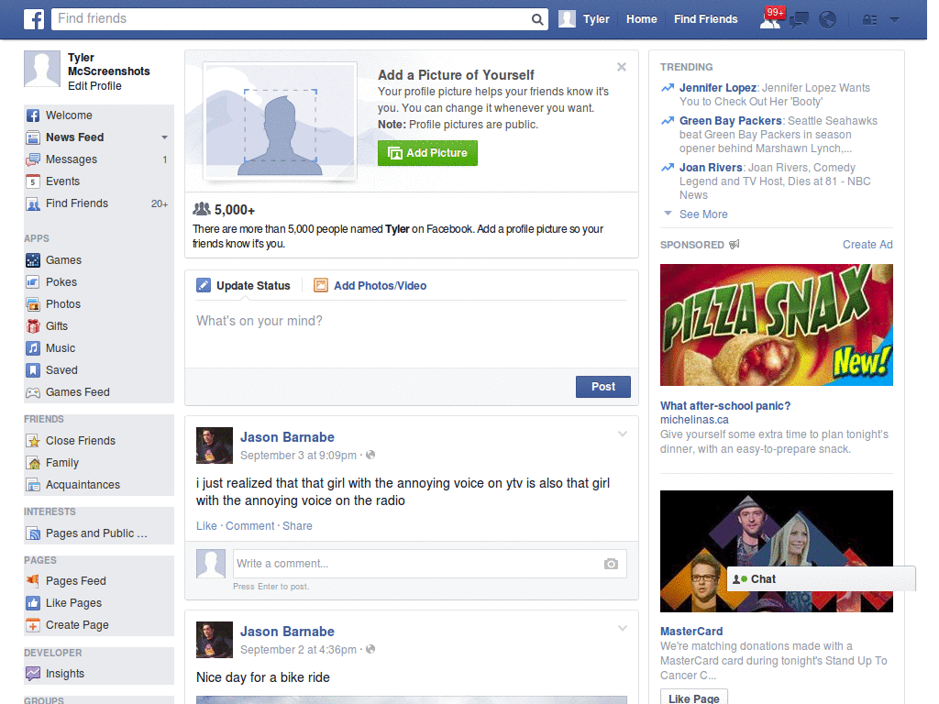This screenshot has height=704, width=939.
Task: Open the messages speech bubble icon in top bar
Action: pos(799,20)
